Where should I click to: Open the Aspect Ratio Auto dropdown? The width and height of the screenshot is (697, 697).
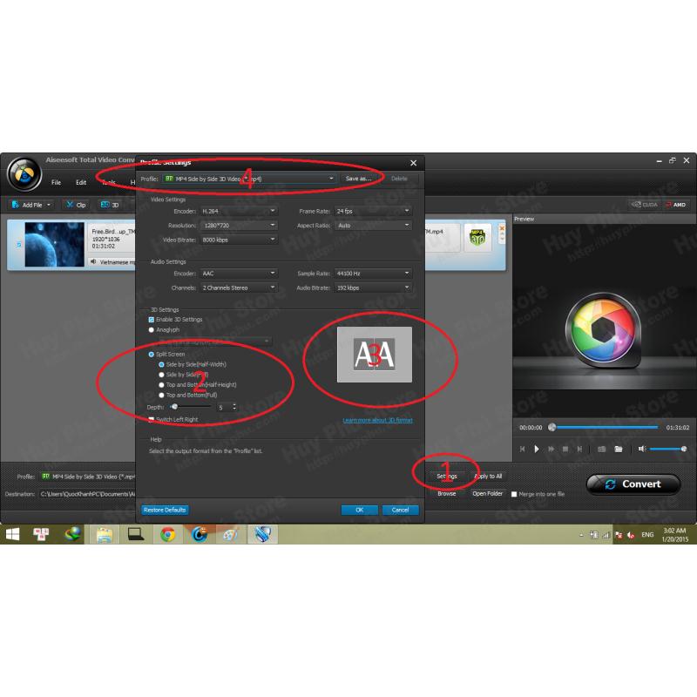click(373, 226)
